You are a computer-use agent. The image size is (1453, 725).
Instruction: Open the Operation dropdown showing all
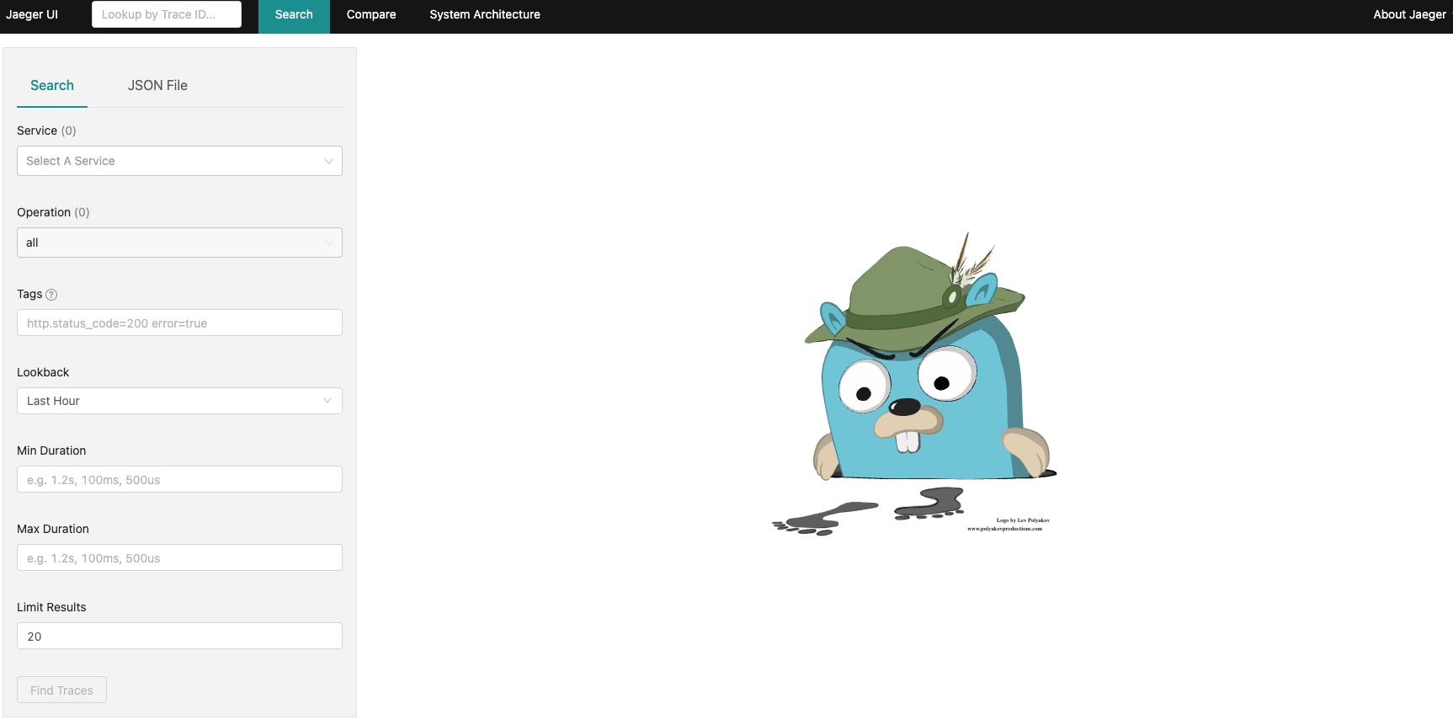179,243
